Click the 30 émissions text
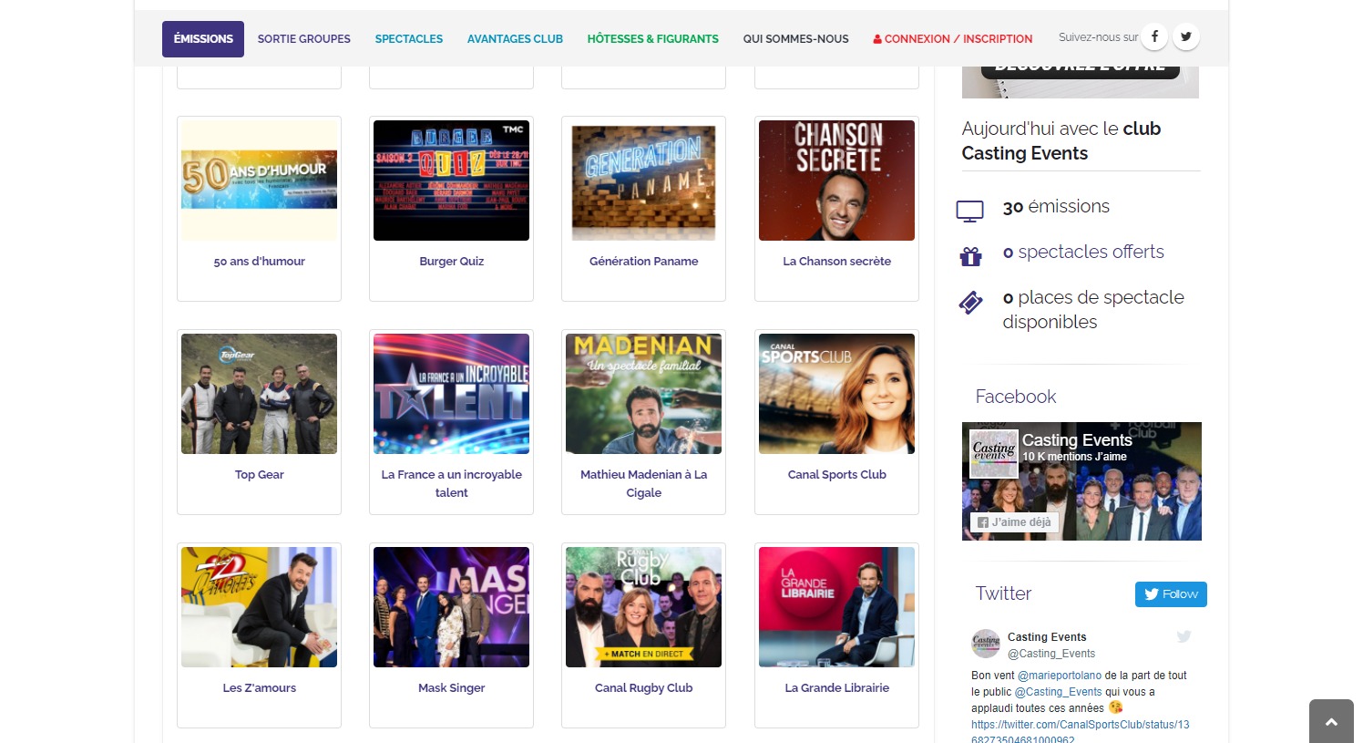 click(x=1056, y=207)
